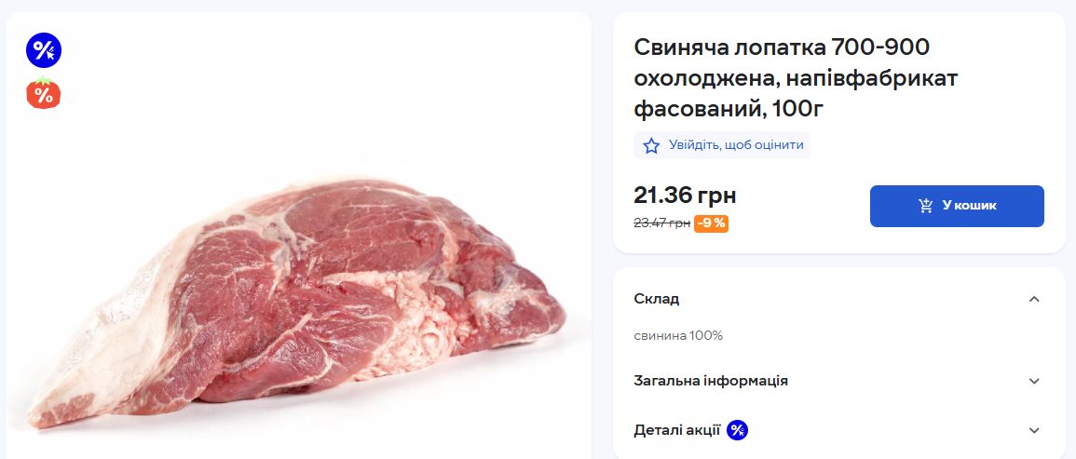
Task: Click the red tomato discount badge
Action: 43,94
